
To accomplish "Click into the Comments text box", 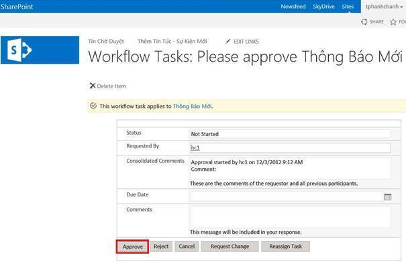I will (x=291, y=217).
